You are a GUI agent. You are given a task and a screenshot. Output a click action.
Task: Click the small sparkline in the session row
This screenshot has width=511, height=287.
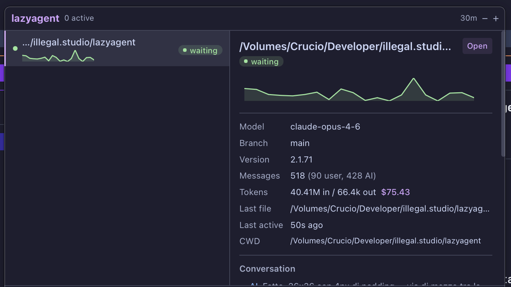click(x=58, y=56)
